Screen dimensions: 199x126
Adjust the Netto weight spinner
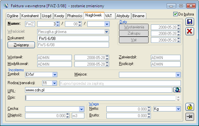[x=149, y=109]
